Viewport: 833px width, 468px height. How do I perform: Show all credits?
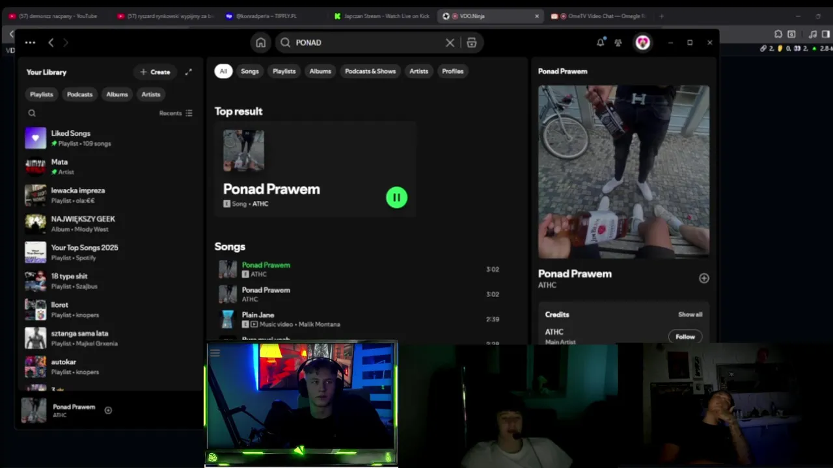(x=690, y=315)
